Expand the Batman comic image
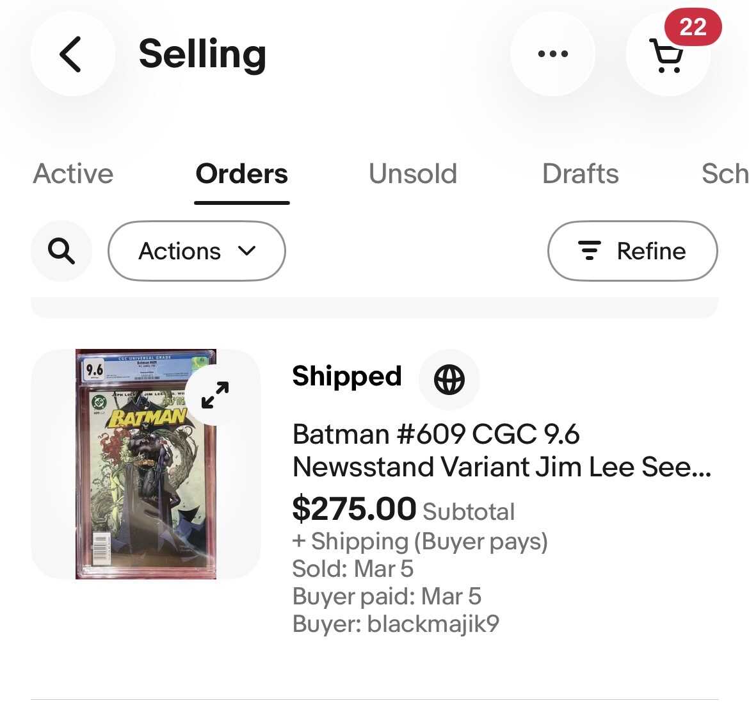This screenshot has height=703, width=749. 215,395
